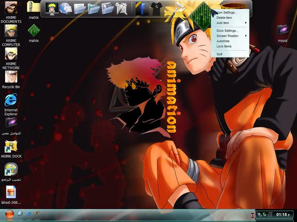Open ANIME NETWORK desktop icon
Image resolution: width=297 pixels, height=222 pixels.
pos(11,58)
